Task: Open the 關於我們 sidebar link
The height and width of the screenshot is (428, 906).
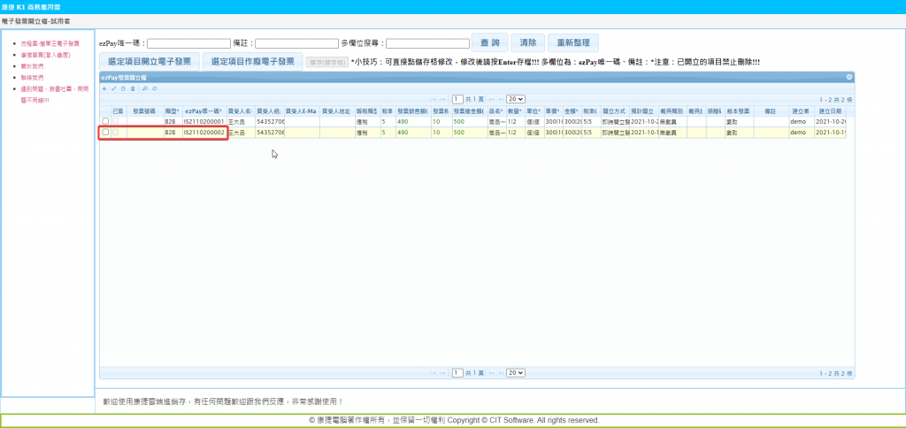Action: click(x=32, y=66)
